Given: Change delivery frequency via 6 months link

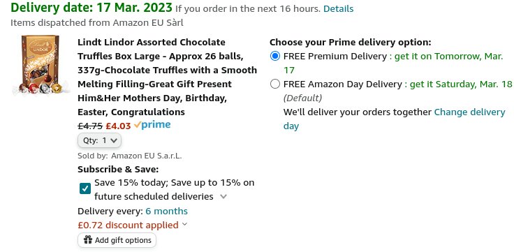Looking at the screenshot, I should coord(166,211).
